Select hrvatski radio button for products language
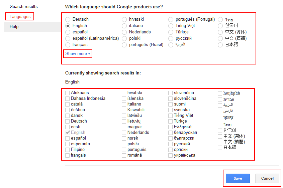 tap(124, 19)
